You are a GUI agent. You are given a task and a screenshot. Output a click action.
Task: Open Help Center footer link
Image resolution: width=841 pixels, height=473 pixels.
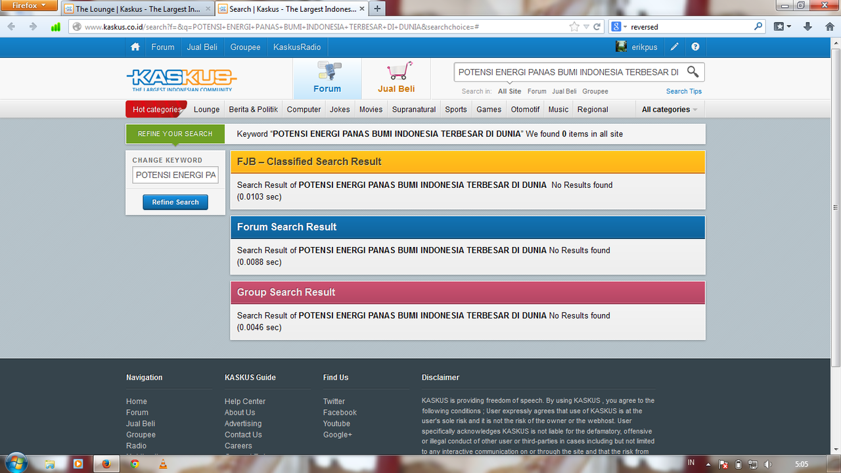(245, 401)
